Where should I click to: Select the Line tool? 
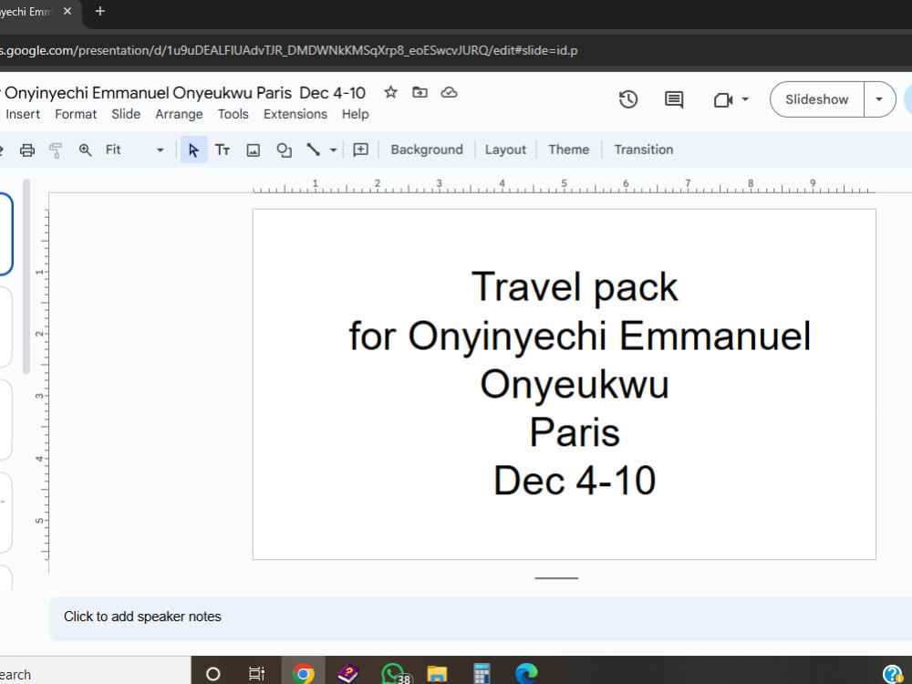(x=314, y=150)
